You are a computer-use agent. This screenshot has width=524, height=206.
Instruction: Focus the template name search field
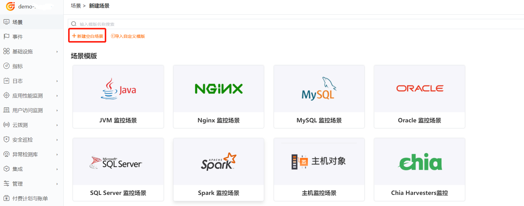point(296,24)
